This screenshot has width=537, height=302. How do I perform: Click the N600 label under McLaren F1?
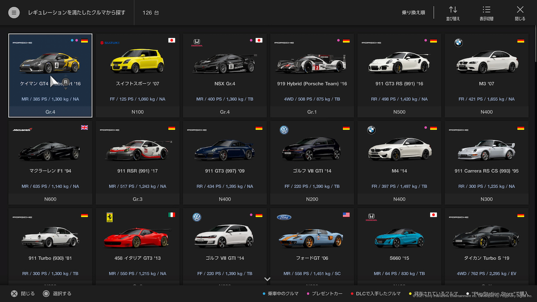click(x=50, y=199)
